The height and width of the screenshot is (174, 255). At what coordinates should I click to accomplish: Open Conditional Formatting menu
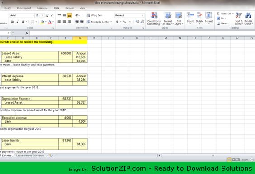pos(154,18)
